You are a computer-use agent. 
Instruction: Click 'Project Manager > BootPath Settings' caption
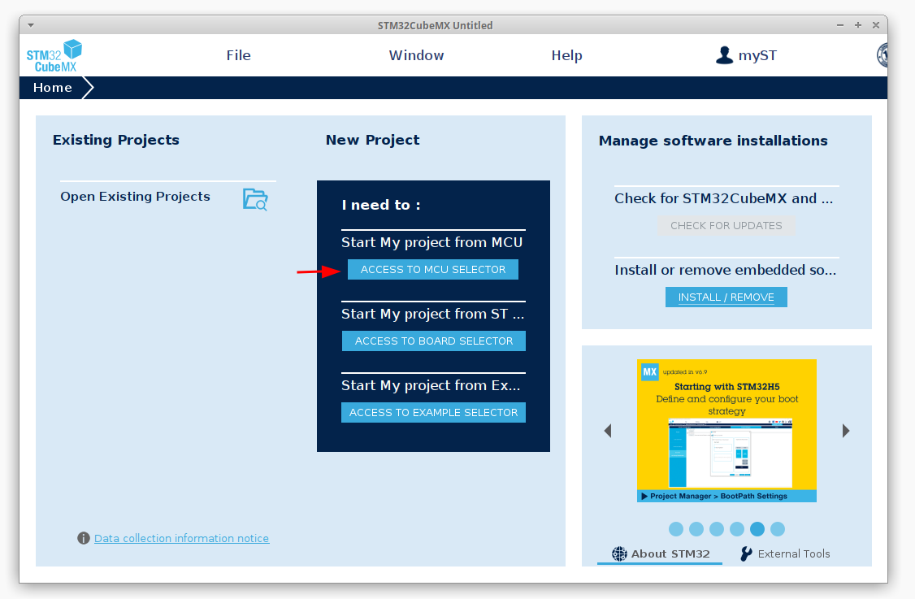[x=719, y=497]
